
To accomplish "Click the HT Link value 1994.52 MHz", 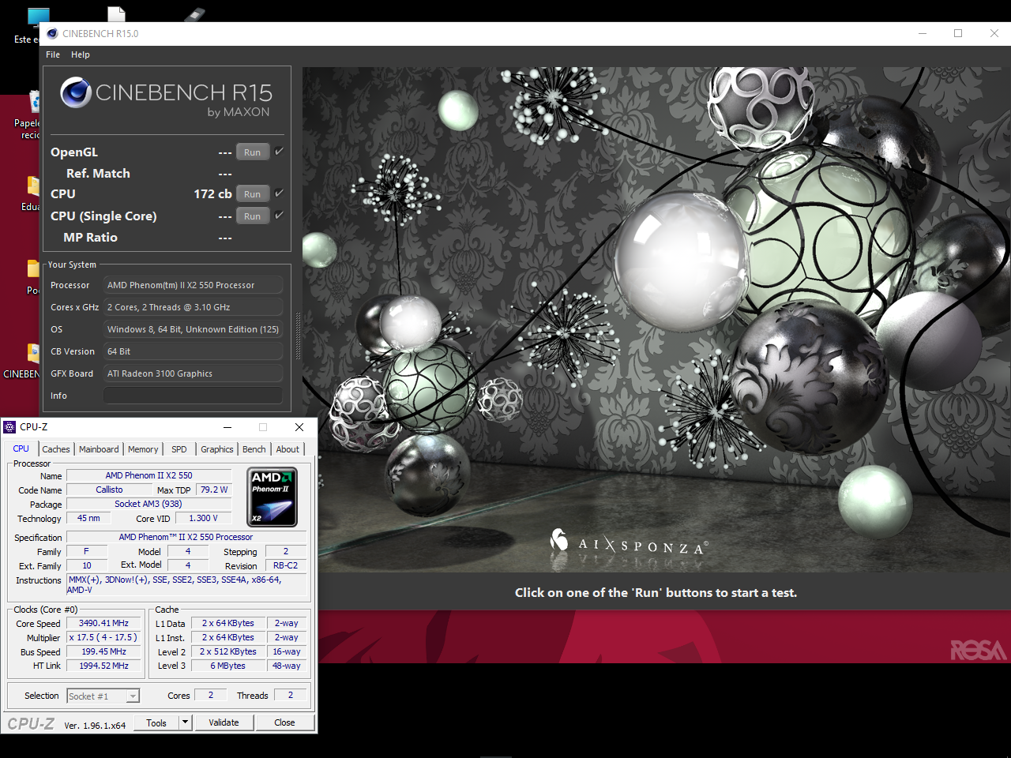I will tap(104, 666).
